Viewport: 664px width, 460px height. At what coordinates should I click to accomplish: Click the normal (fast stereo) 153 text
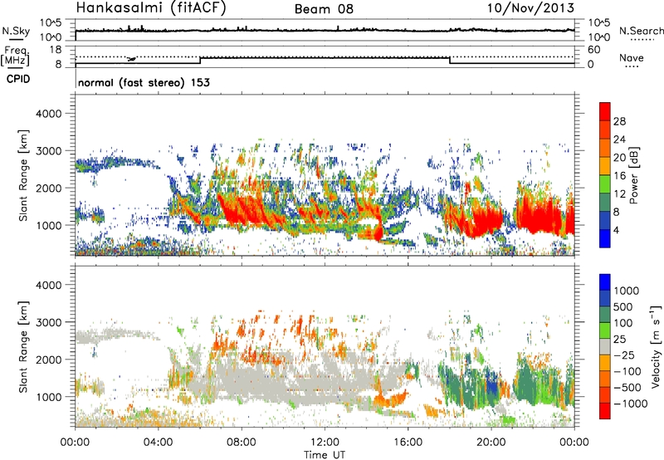click(x=144, y=82)
